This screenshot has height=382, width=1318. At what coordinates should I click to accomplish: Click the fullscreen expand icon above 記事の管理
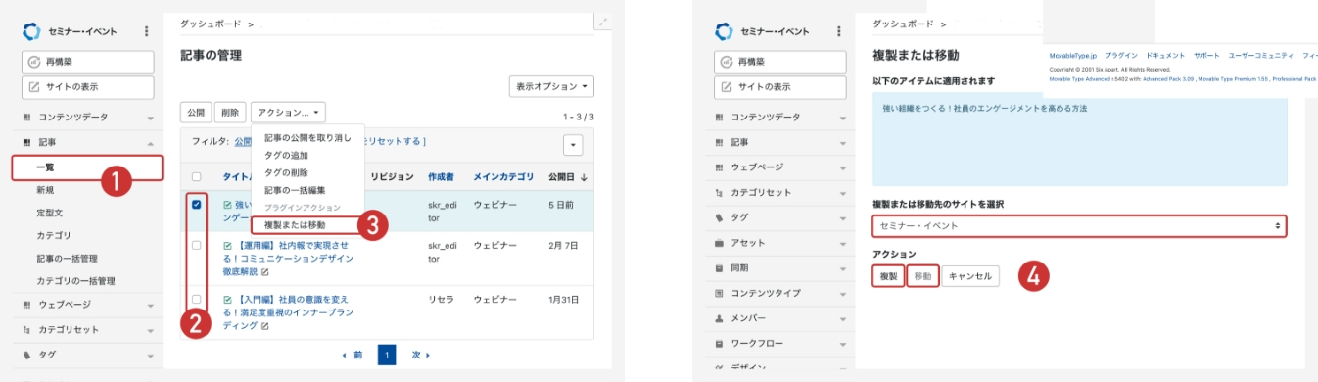[x=603, y=22]
